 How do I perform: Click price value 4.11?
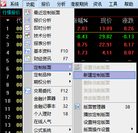coord(107,53)
